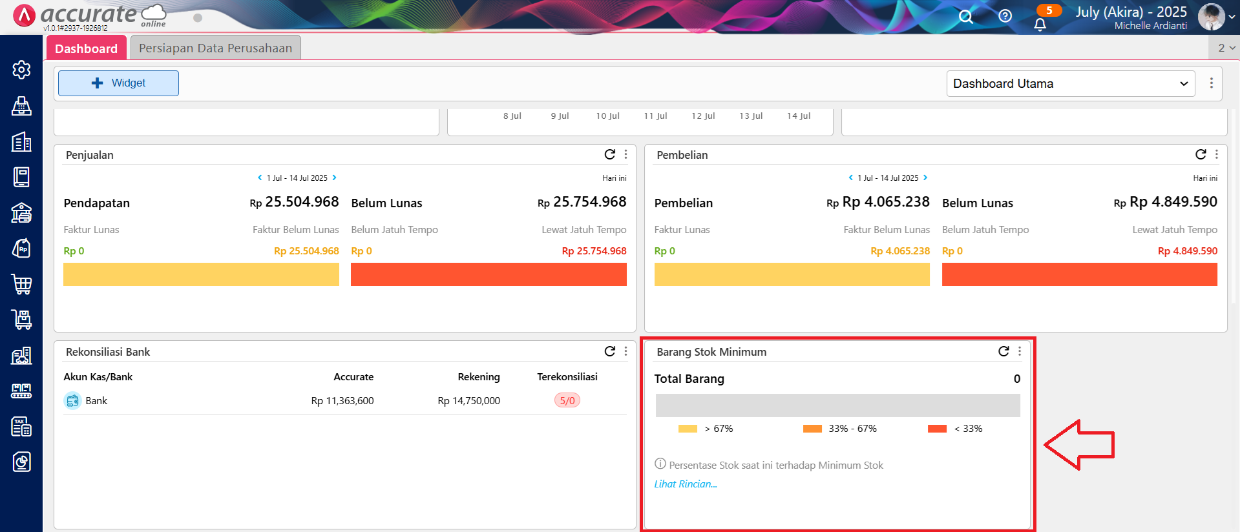The height and width of the screenshot is (532, 1240).
Task: Open the Persediaan hand truck icon
Action: tap(21, 320)
